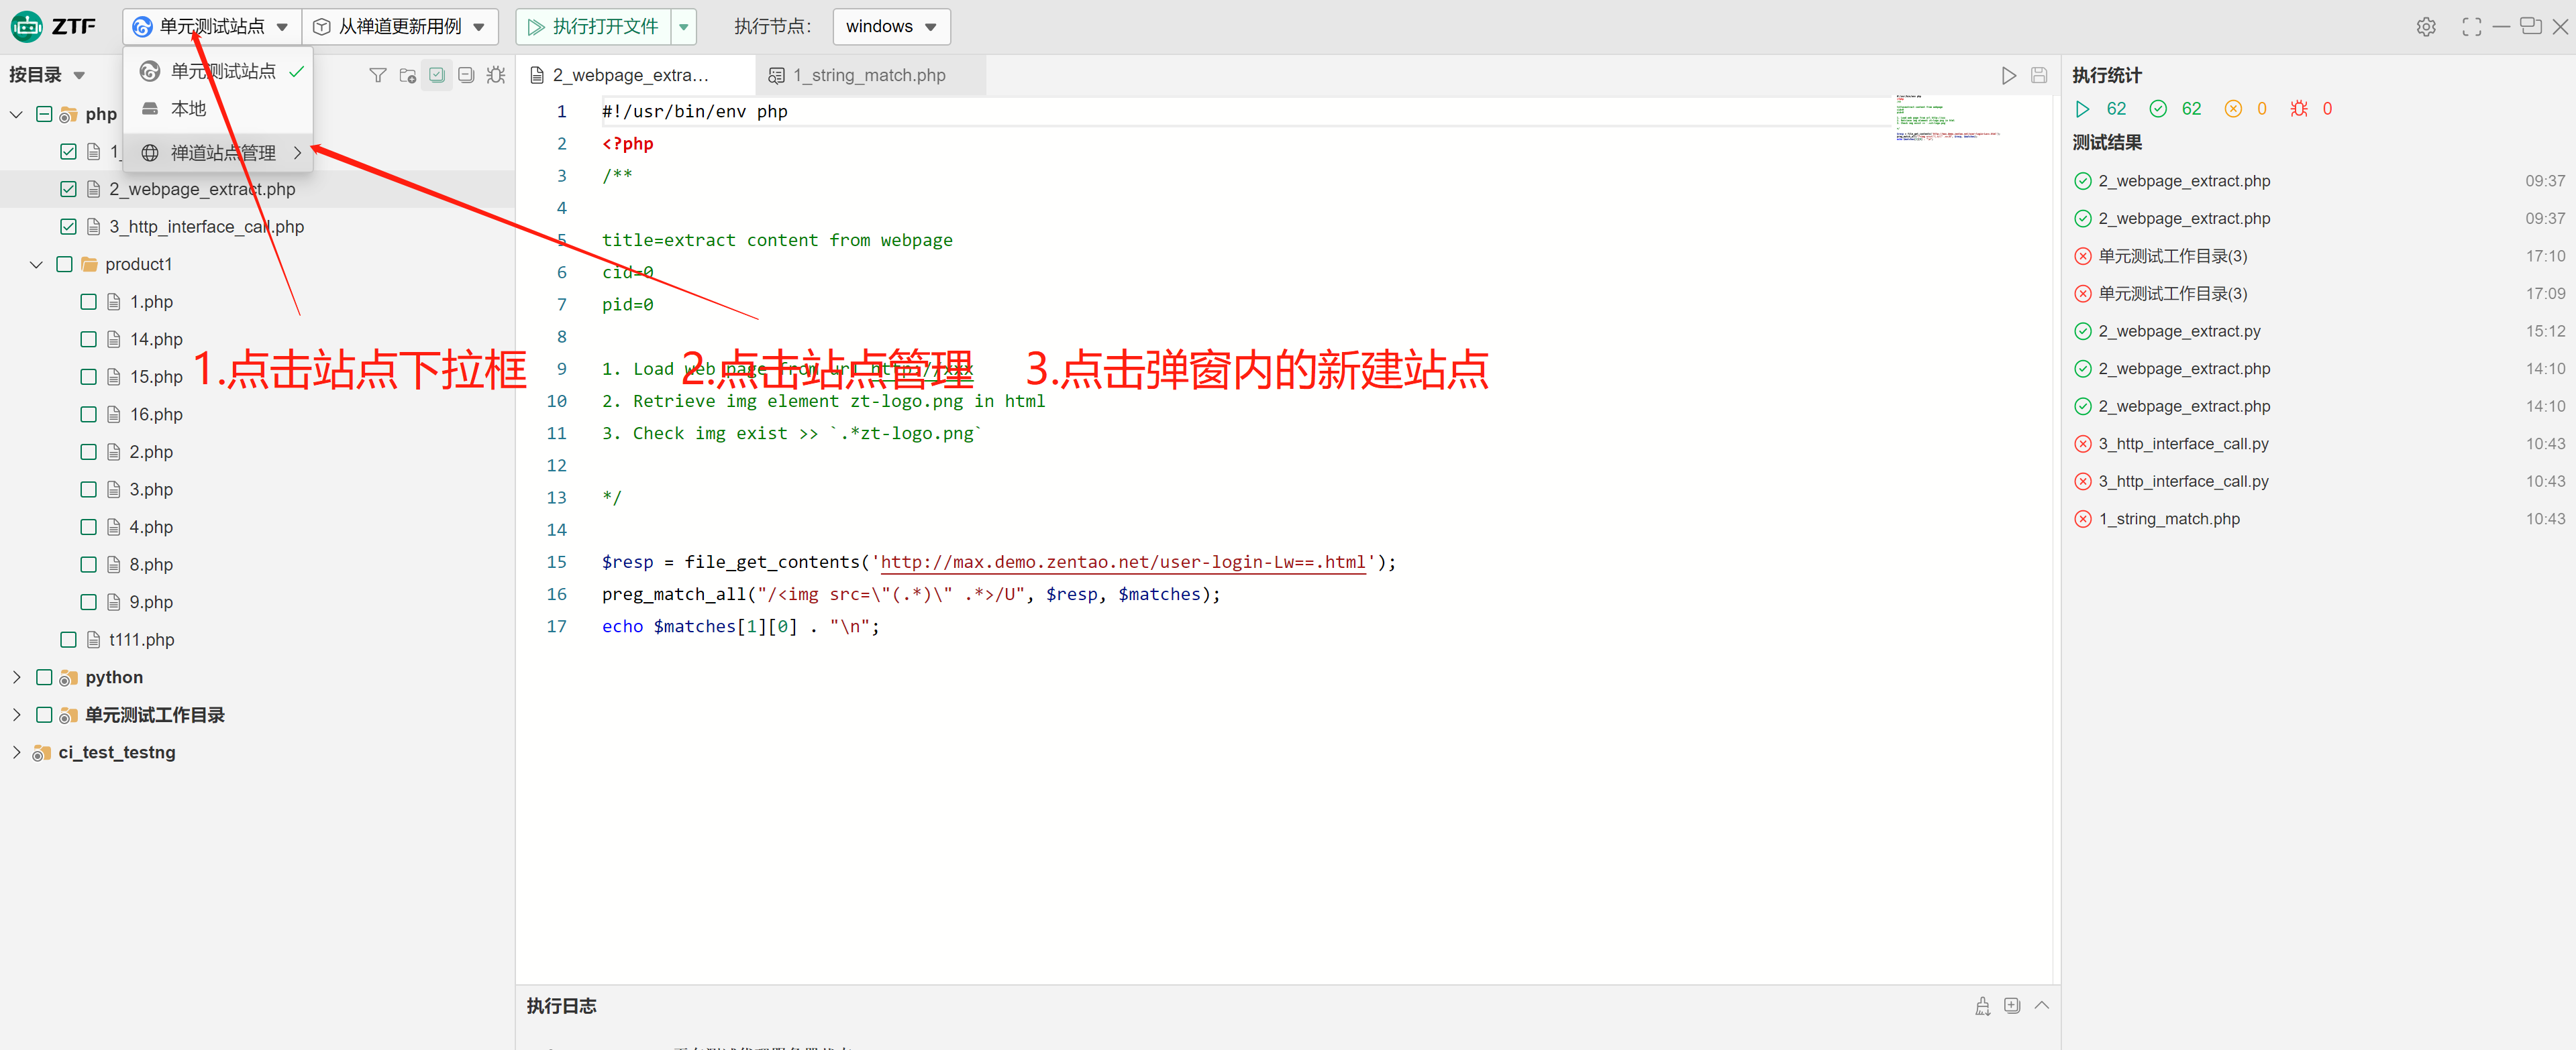
Task: Expand the python folder in tree
Action: click(x=16, y=677)
